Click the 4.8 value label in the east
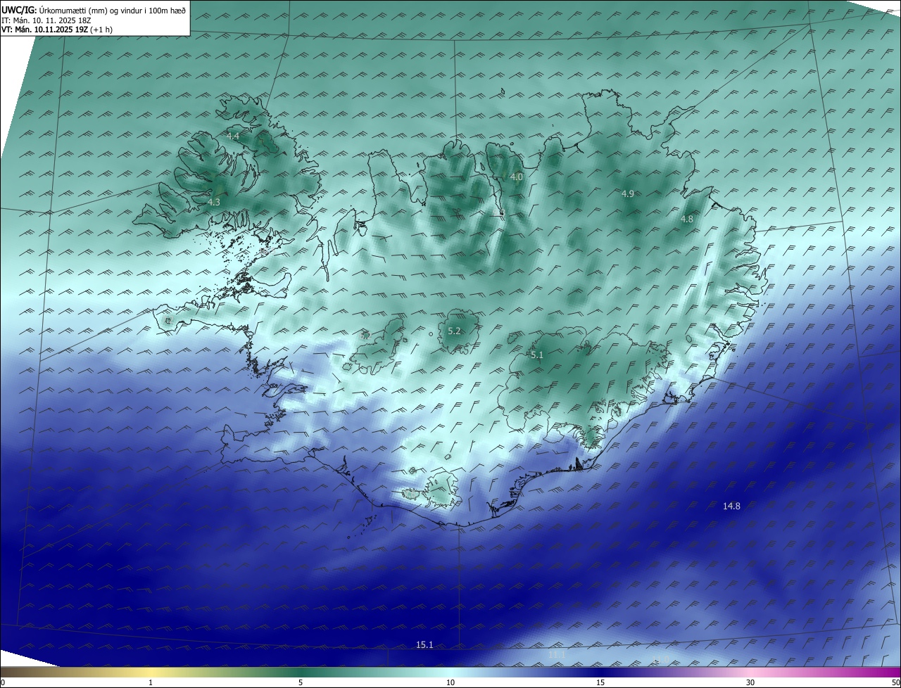This screenshot has width=901, height=688. pos(687,219)
